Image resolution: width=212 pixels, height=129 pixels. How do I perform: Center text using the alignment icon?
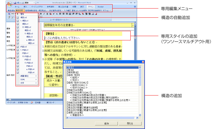tap(64, 14)
